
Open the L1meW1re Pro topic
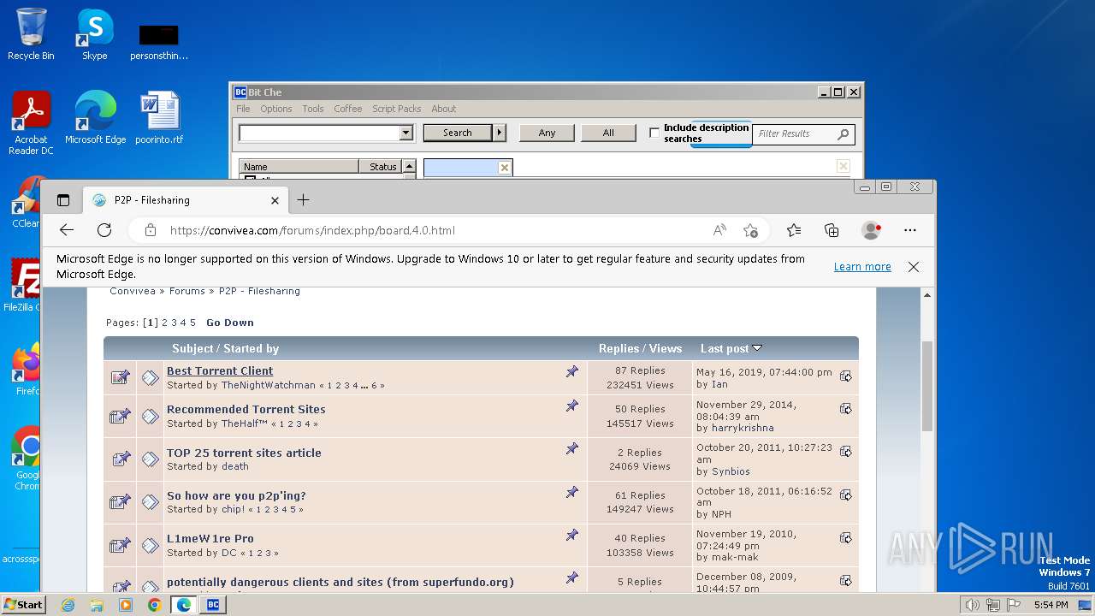[x=210, y=538]
